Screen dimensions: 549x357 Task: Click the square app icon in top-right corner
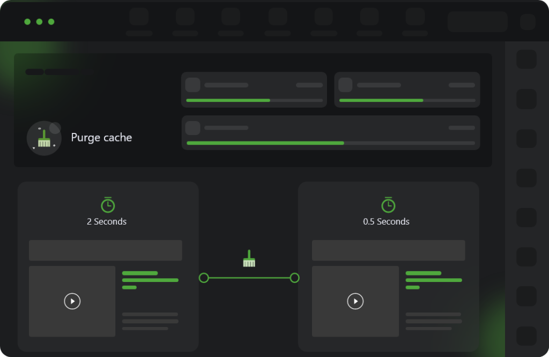coord(527,21)
